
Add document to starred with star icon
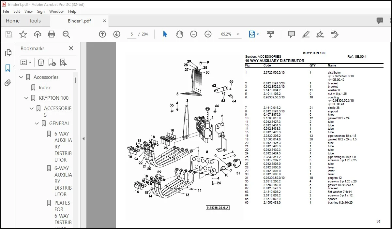23,34
